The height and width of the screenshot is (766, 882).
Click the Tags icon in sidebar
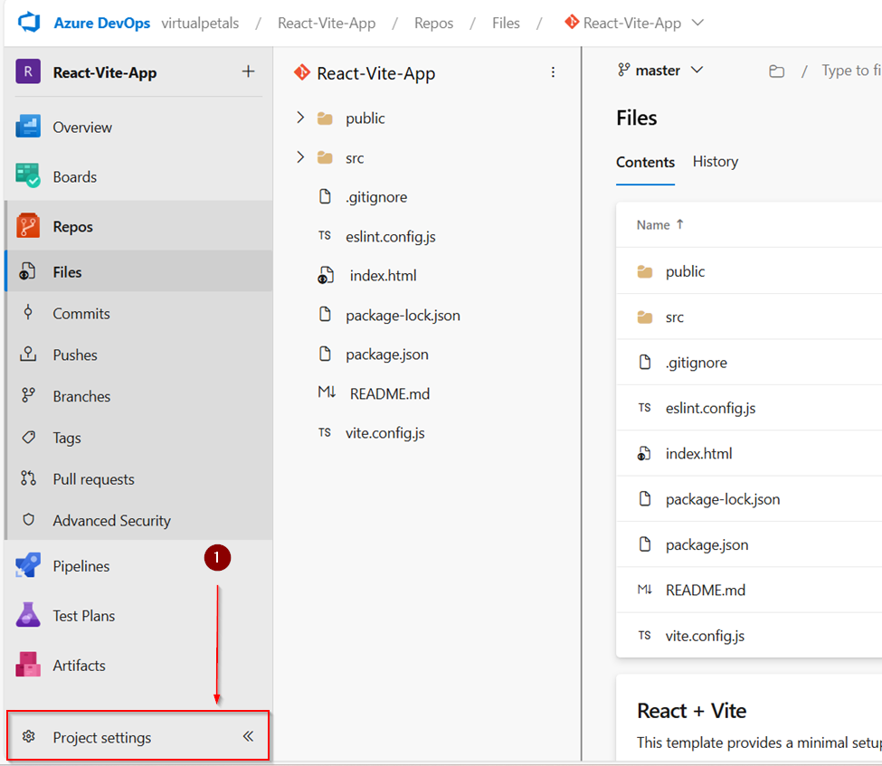28,437
